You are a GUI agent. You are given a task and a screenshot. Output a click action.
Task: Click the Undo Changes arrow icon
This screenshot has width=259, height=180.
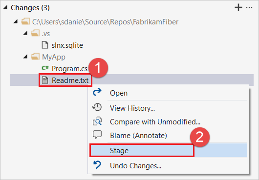97,165
